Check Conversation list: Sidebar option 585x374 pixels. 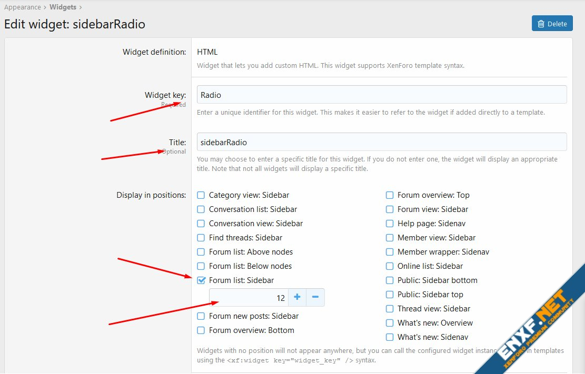tap(201, 209)
